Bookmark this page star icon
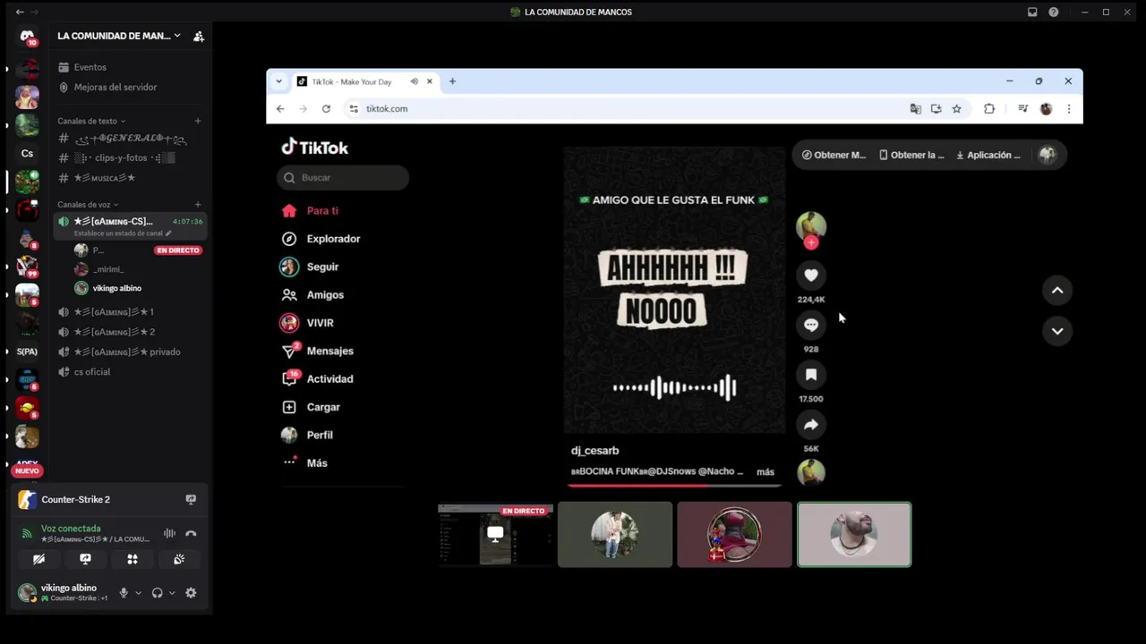The width and height of the screenshot is (1146, 644). tap(956, 108)
